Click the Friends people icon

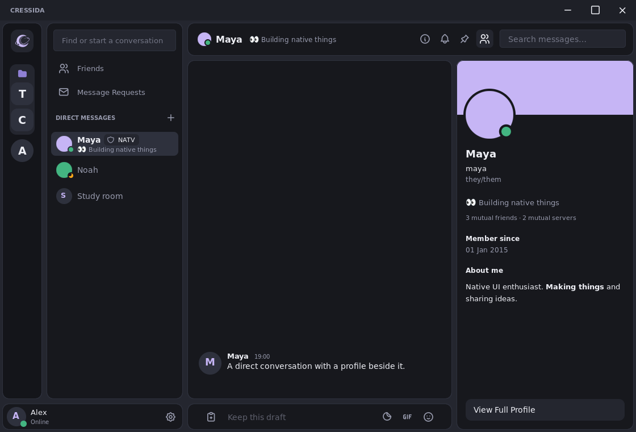point(64,69)
